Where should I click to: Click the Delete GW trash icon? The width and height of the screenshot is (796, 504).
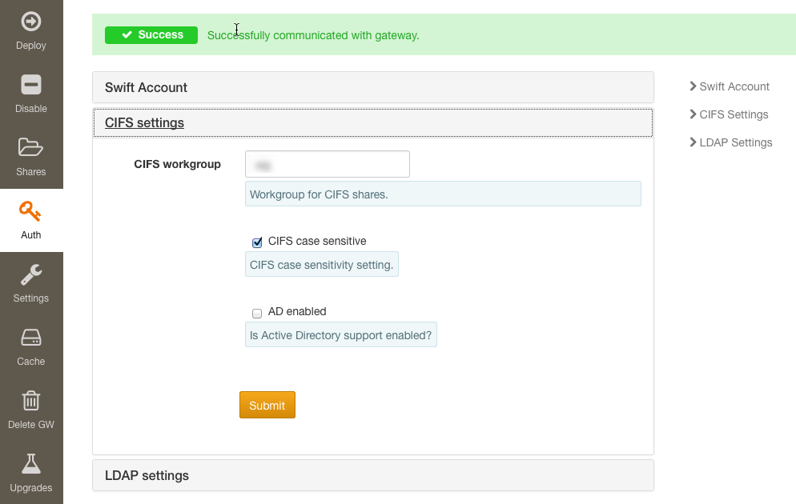31,401
